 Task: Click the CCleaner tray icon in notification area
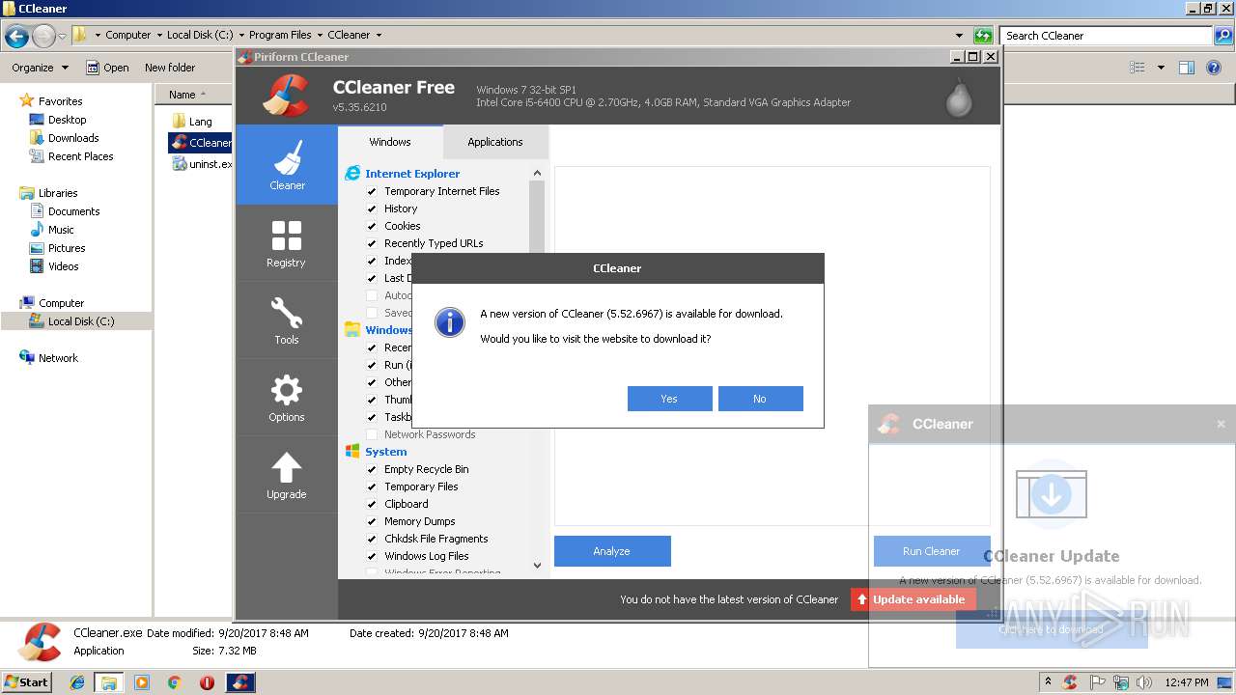(x=1070, y=682)
